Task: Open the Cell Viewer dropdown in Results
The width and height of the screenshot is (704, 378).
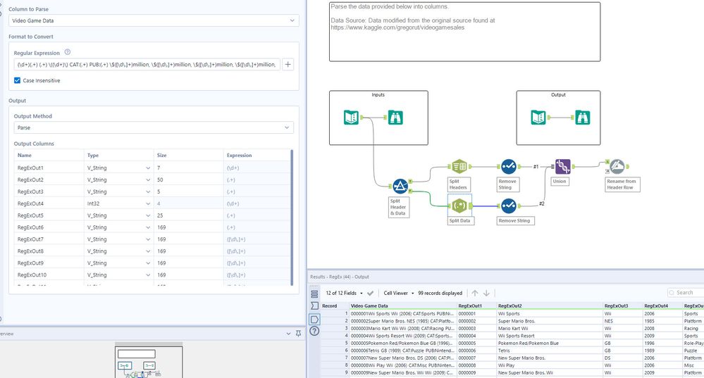Action: click(x=400, y=293)
